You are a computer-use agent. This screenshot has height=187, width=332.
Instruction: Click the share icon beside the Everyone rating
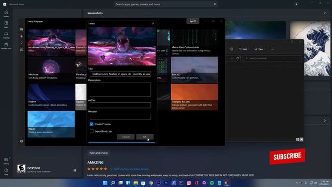75,170
